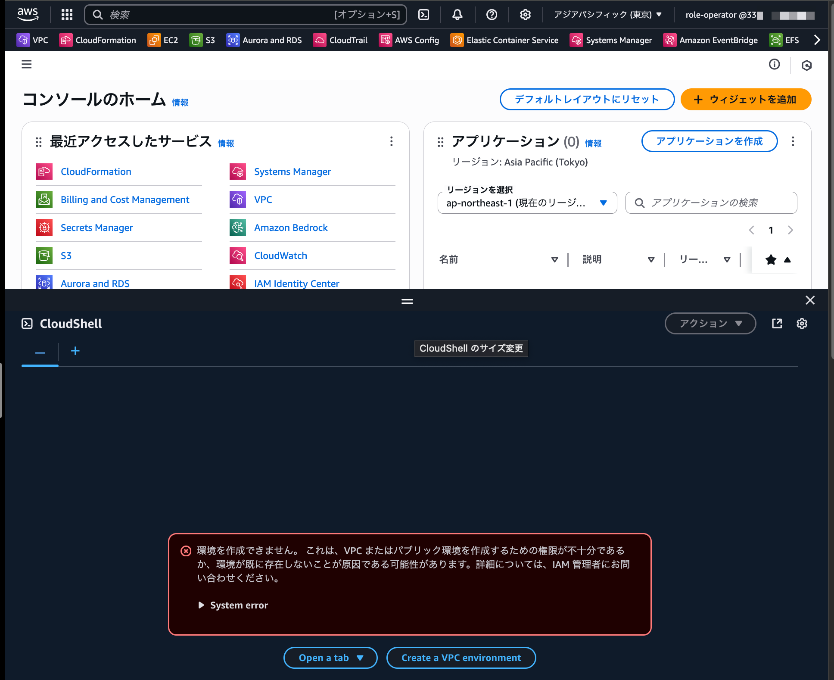Open S3 favorite shortcut in bar

coord(202,40)
